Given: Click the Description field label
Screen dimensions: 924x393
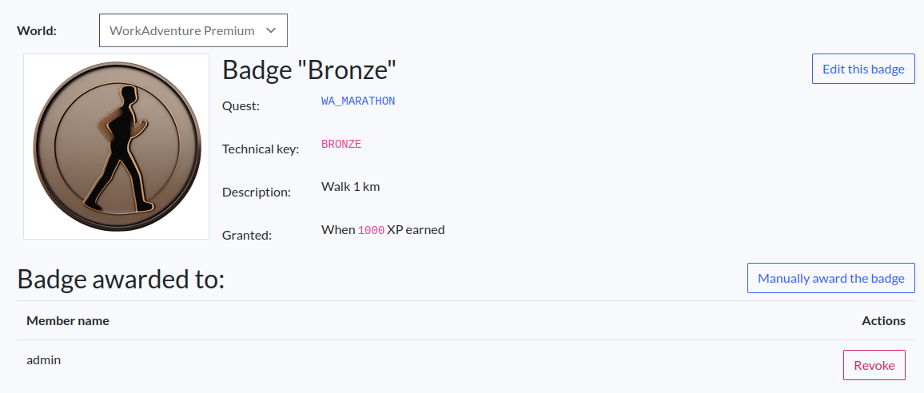Looking at the screenshot, I should 257,192.
